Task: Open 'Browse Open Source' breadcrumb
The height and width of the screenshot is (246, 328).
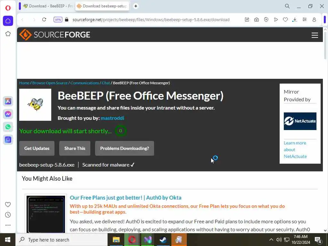Action: pyautogui.click(x=50, y=83)
